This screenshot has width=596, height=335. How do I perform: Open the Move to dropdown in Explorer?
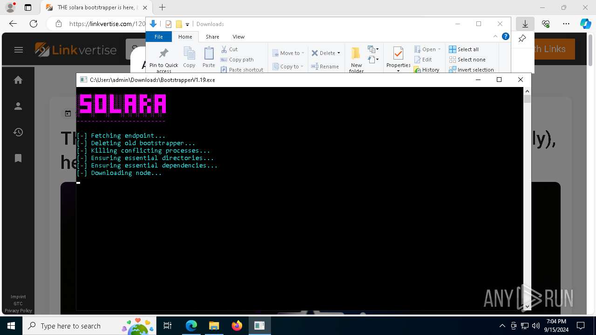[288, 53]
